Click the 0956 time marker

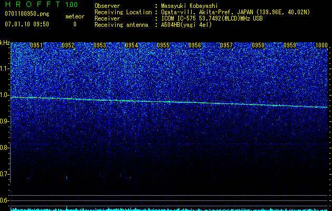pos(195,45)
